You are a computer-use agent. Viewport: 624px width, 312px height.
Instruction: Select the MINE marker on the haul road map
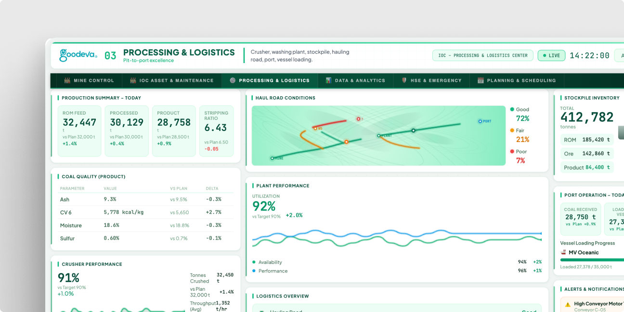click(x=272, y=158)
